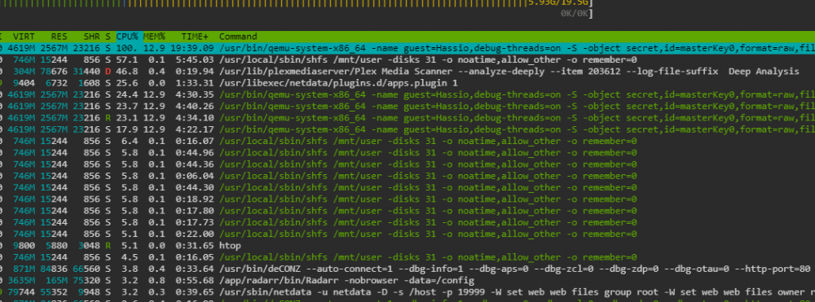The image size is (815, 302).
Task: Sort by the TIME+ column header
Action: coord(195,37)
